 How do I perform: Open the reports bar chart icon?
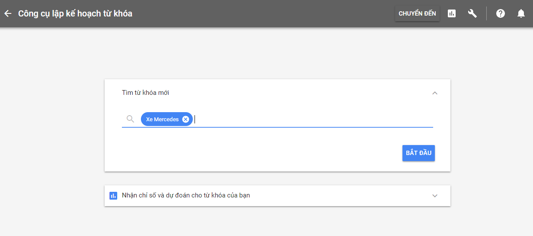452,13
